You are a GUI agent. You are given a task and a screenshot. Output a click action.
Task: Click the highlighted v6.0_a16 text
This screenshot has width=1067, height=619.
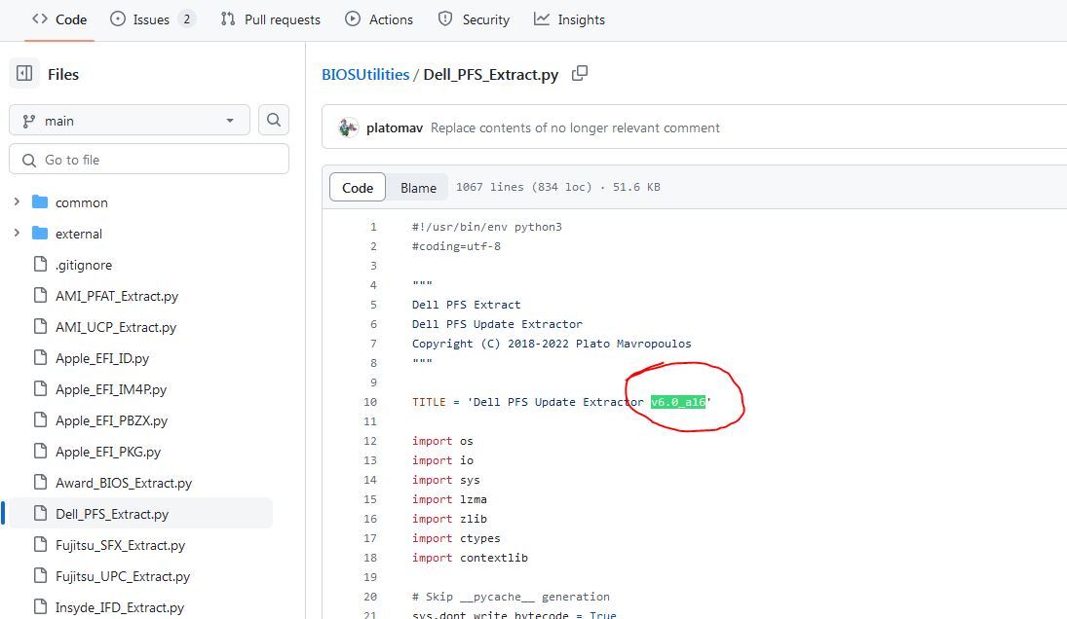[x=678, y=402]
